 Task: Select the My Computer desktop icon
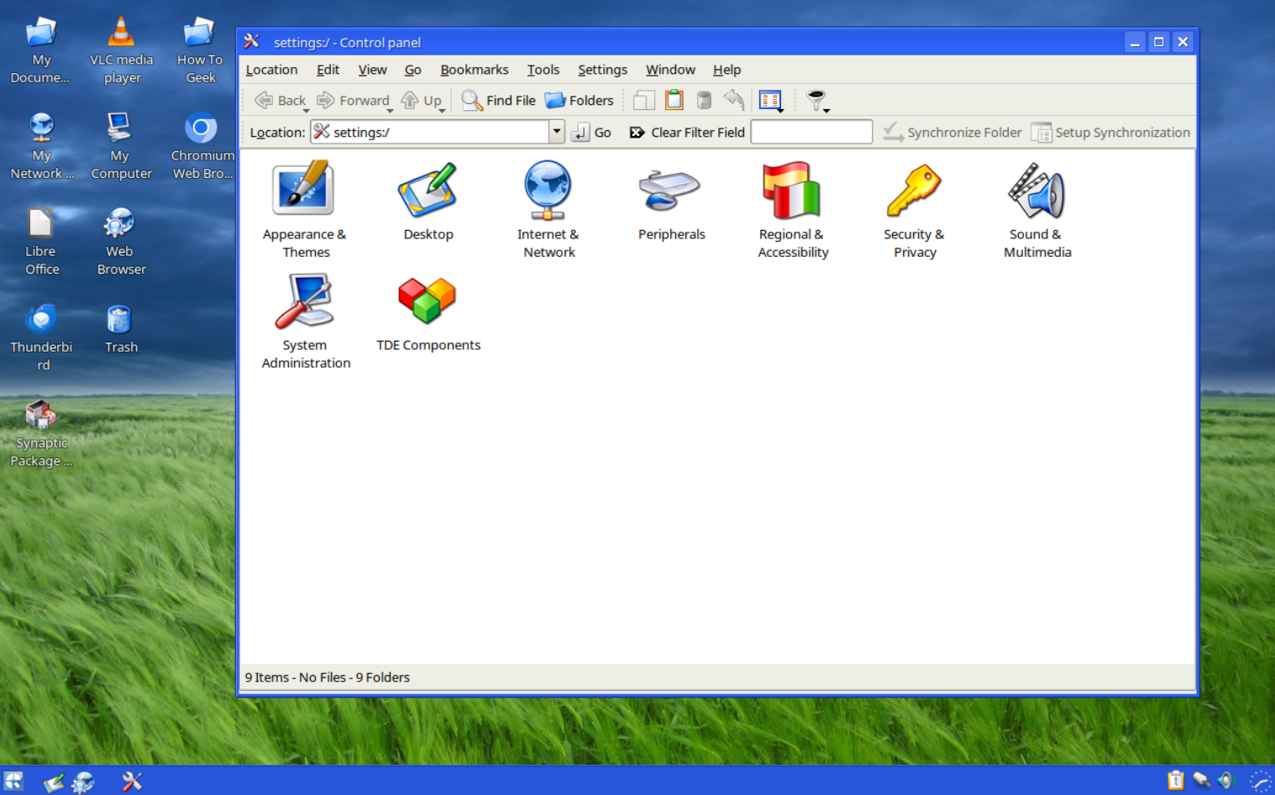pos(122,146)
